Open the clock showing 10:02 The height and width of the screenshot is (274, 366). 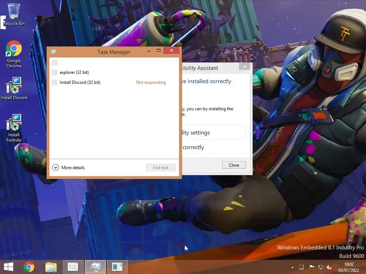click(x=349, y=267)
